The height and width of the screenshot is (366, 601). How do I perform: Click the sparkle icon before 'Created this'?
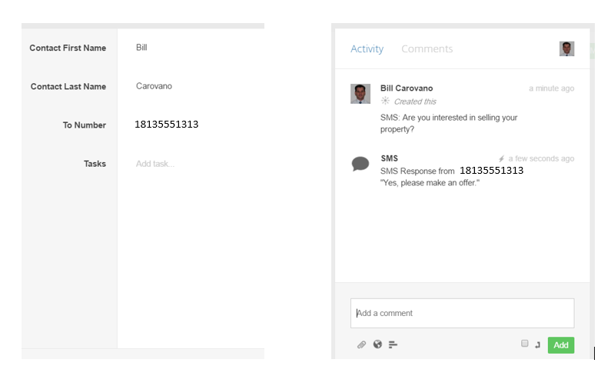tap(386, 101)
